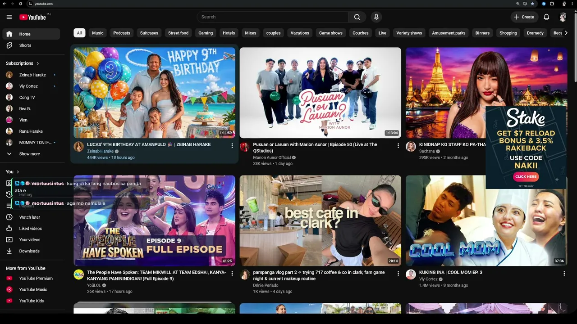The image size is (577, 324).
Task: Select the Home item in the sidebar
Action: [31, 34]
